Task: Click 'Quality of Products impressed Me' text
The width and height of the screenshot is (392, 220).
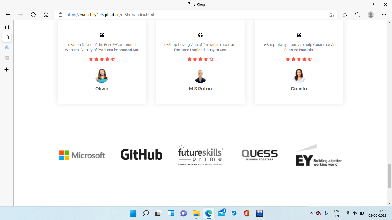Action: point(110,50)
